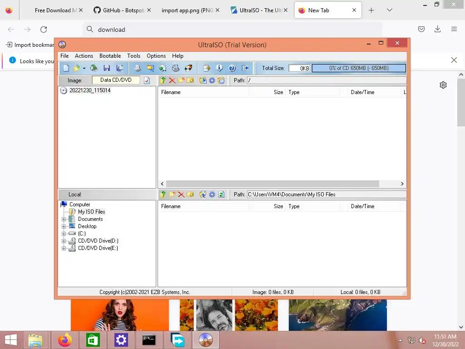Sort local list by Size column header
The width and height of the screenshot is (465, 349).
coord(267,206)
